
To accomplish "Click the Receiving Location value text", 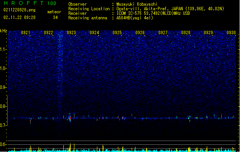I will click(x=170, y=9).
